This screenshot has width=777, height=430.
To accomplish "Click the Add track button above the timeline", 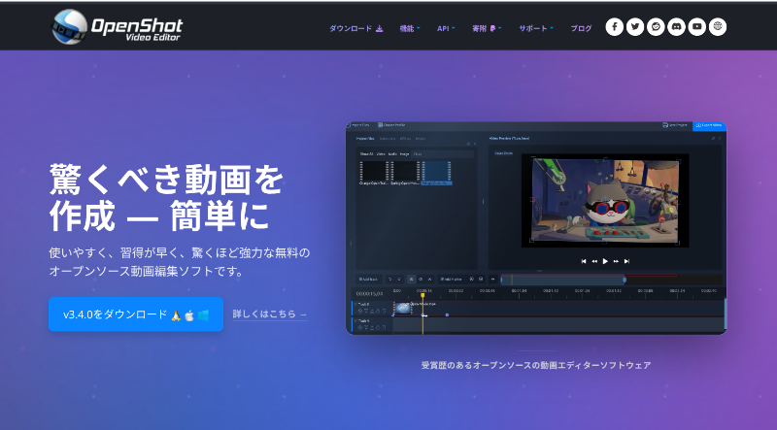I will pyautogui.click(x=369, y=280).
